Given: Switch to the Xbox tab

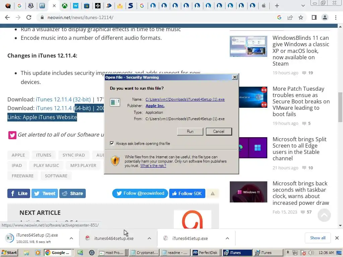Looking at the screenshot, I should (65, 6).
